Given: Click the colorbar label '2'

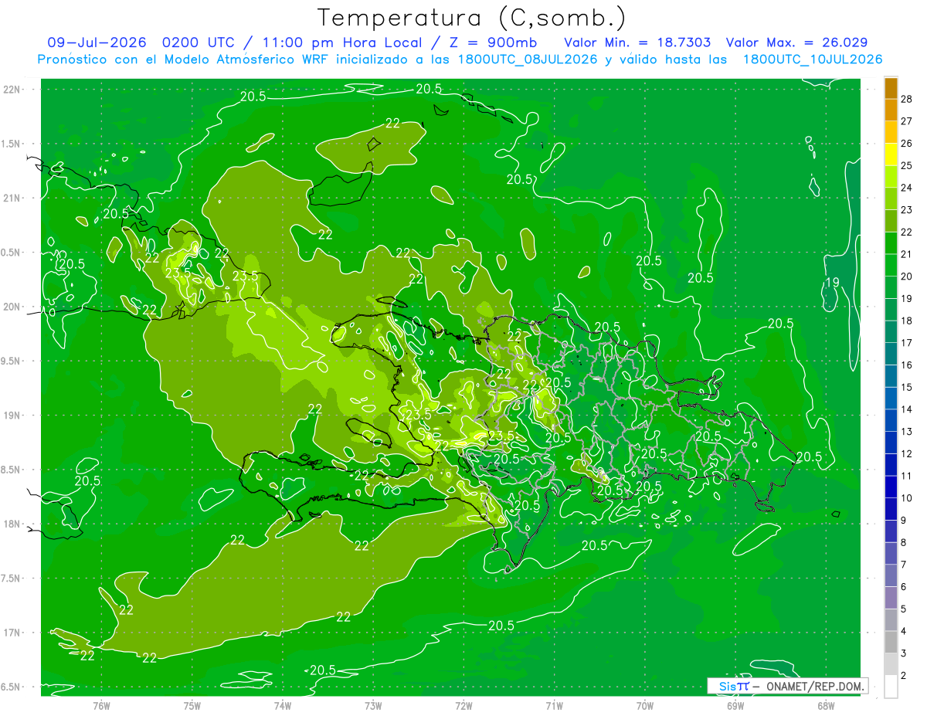Looking at the screenshot, I should [x=905, y=676].
